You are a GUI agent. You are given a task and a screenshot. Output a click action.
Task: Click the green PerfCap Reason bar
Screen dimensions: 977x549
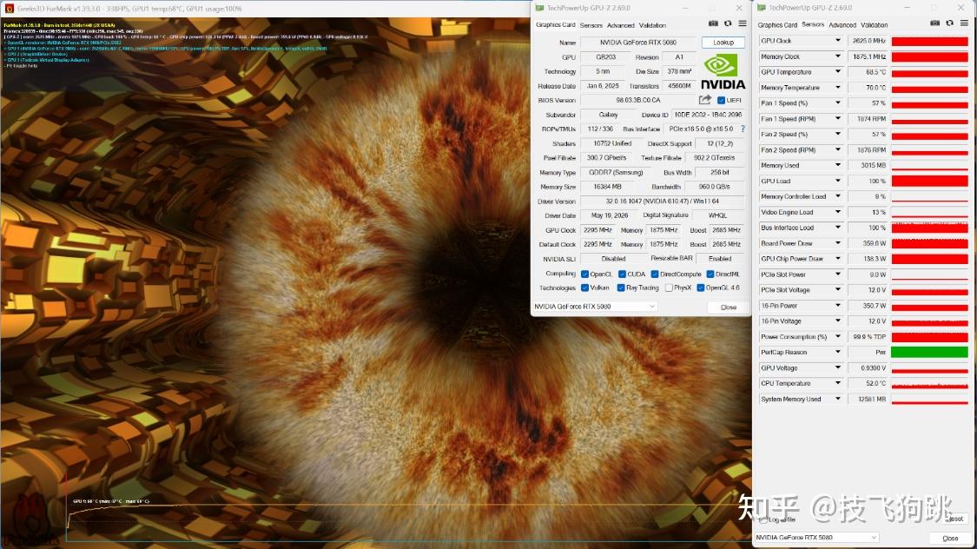pyautogui.click(x=929, y=352)
